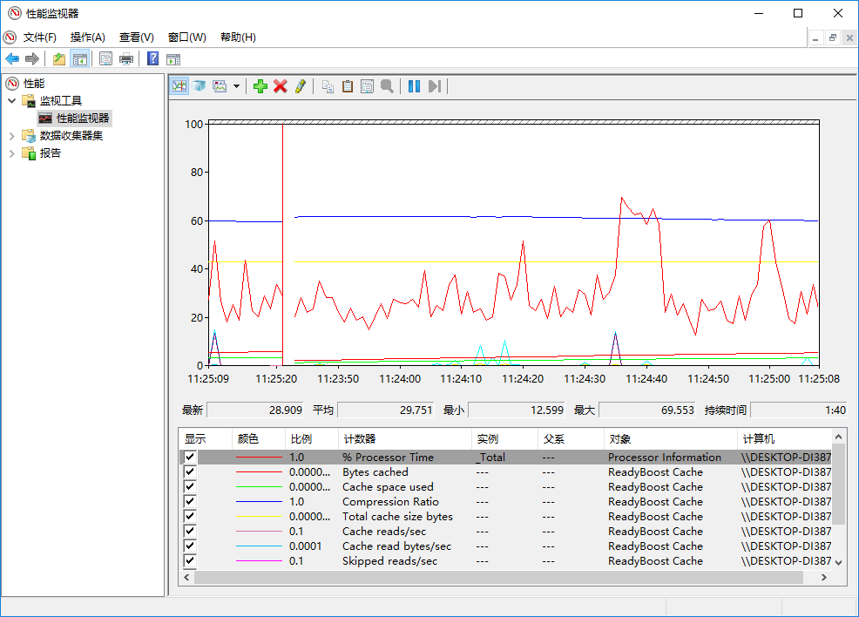Uncheck Cache reads/sec counter checkbox
This screenshot has height=617, width=859.
click(x=190, y=531)
